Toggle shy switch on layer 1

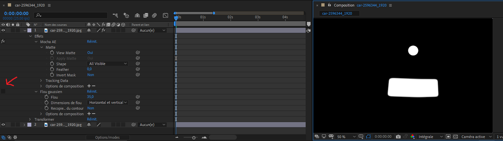89,30
